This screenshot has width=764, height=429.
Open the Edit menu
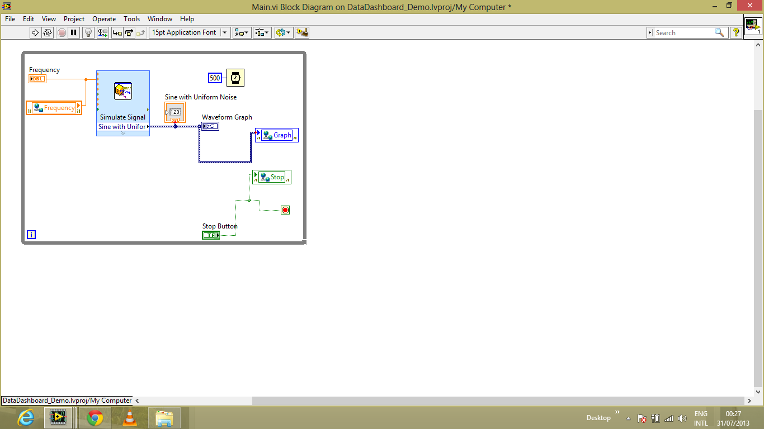tap(29, 19)
